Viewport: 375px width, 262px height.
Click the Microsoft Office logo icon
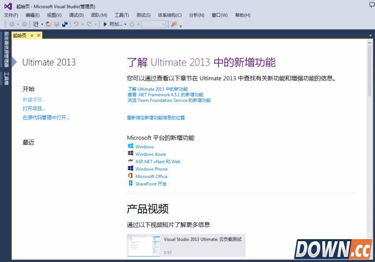tap(131, 176)
